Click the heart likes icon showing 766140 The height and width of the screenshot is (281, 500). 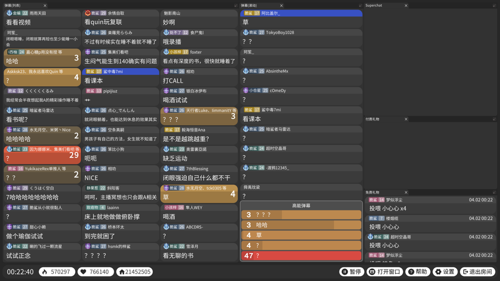83,272
